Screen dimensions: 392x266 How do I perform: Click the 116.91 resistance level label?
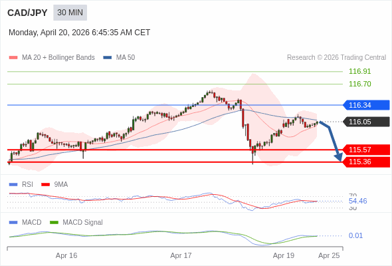click(359, 71)
